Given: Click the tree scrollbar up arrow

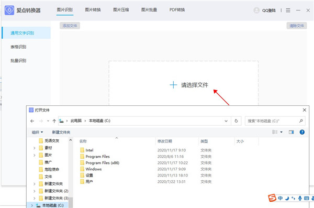Looking at the screenshot, I should [71, 140].
